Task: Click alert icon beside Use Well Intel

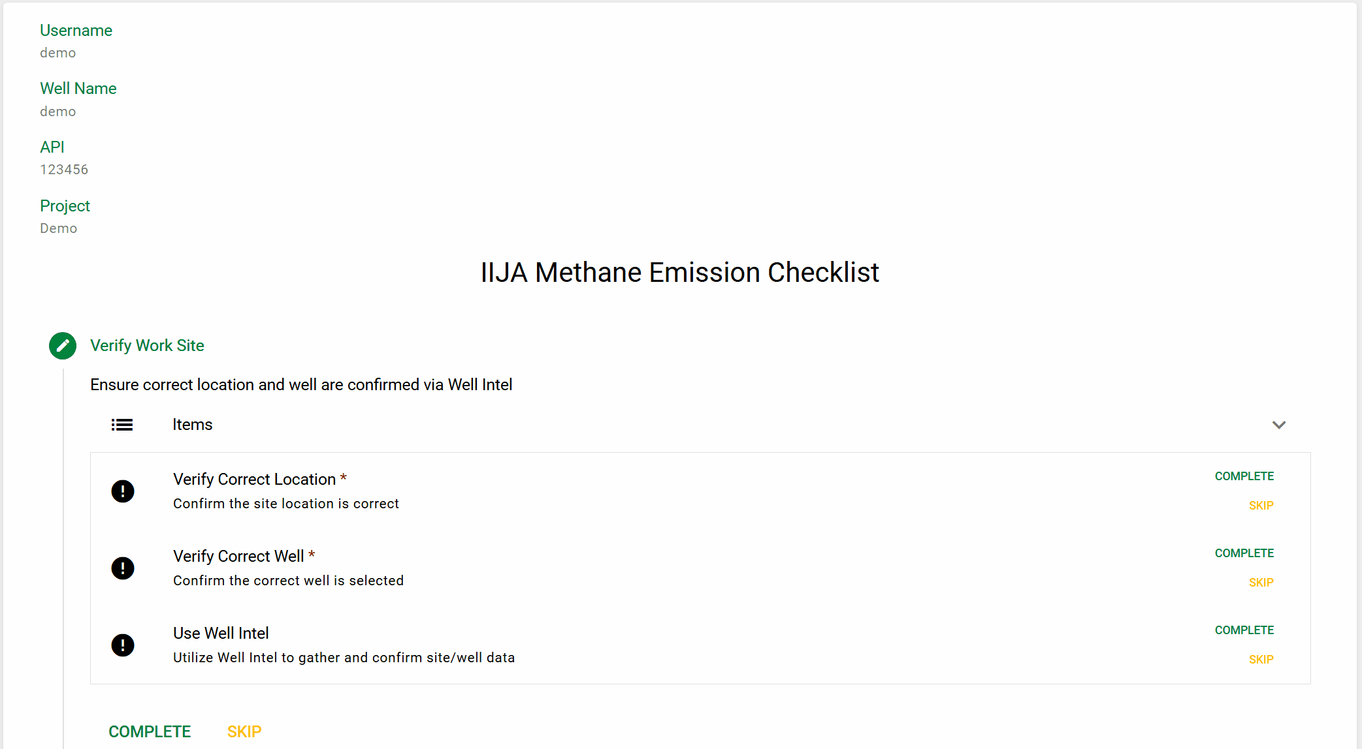Action: (x=123, y=645)
